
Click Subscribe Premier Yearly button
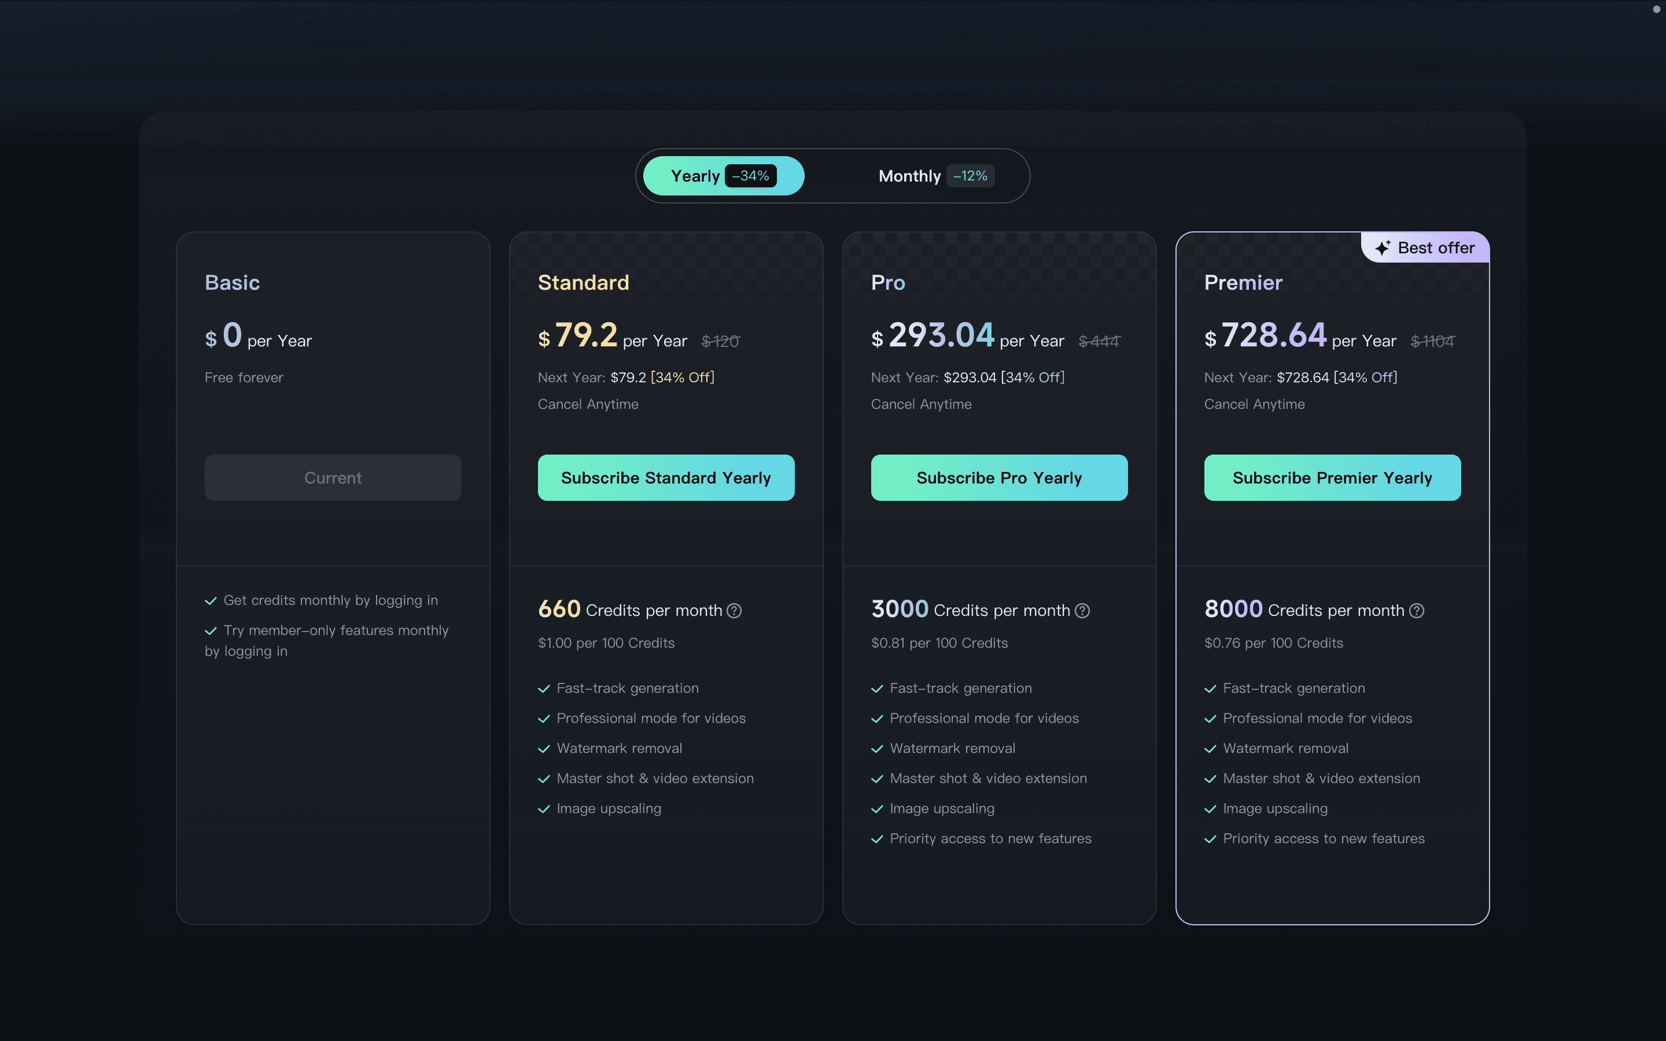(x=1332, y=477)
